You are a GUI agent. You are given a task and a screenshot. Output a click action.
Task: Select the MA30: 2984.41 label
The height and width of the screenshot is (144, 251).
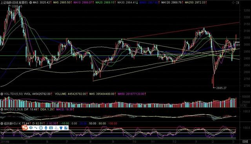(x=127, y=3)
